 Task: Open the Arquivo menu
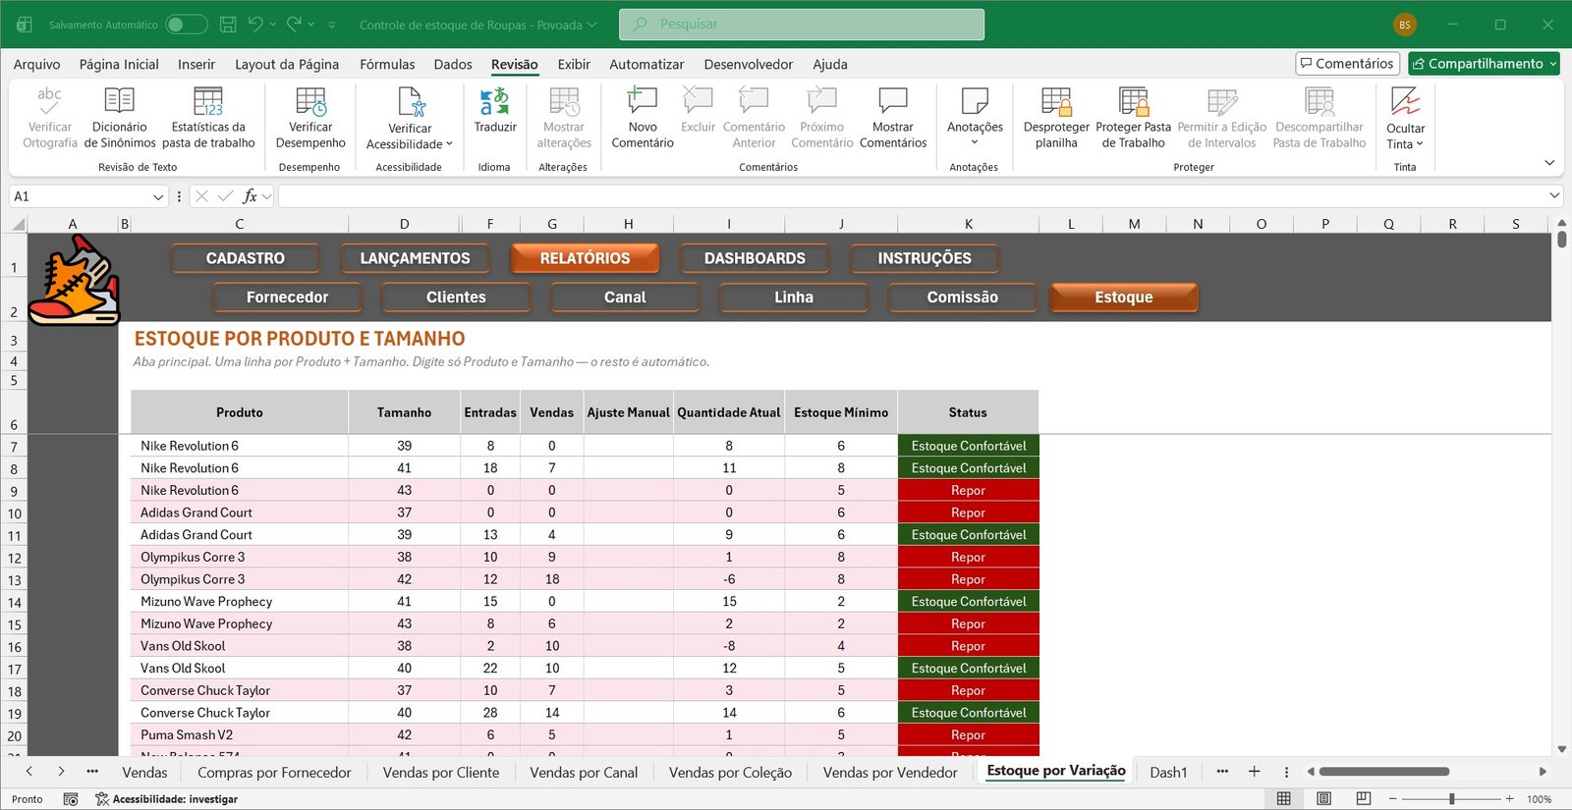pos(37,64)
